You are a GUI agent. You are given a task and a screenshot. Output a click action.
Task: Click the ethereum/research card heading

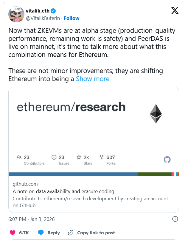(x=71, y=107)
